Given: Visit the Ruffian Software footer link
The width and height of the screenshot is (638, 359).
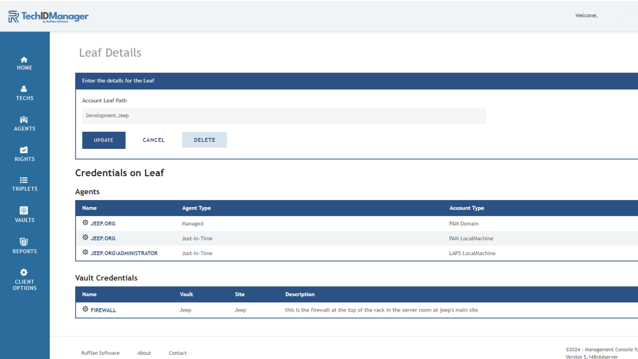Looking at the screenshot, I should click(100, 353).
